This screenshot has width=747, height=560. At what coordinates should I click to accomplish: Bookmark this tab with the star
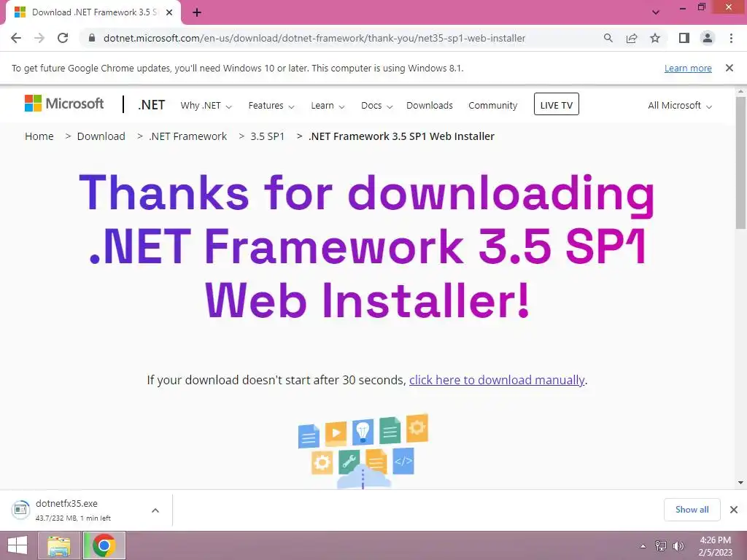655,38
